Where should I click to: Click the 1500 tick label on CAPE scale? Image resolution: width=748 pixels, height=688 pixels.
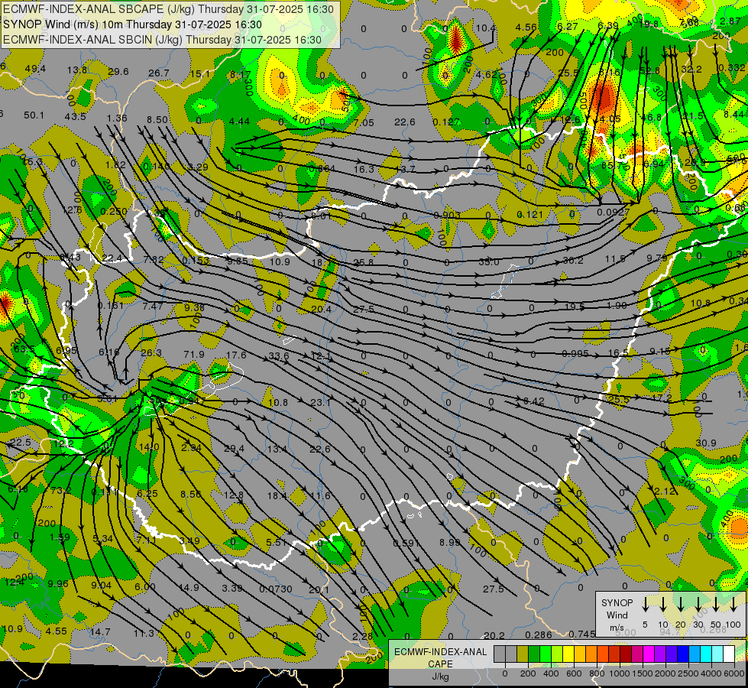pyautogui.click(x=642, y=673)
